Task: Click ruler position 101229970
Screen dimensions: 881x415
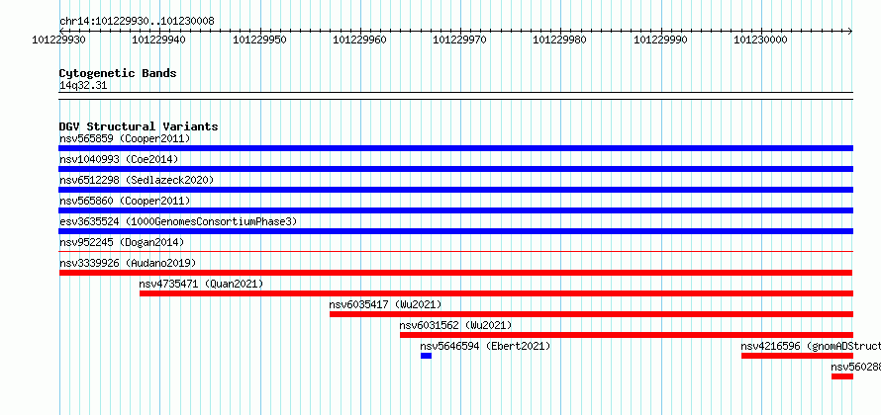Action: tap(459, 40)
